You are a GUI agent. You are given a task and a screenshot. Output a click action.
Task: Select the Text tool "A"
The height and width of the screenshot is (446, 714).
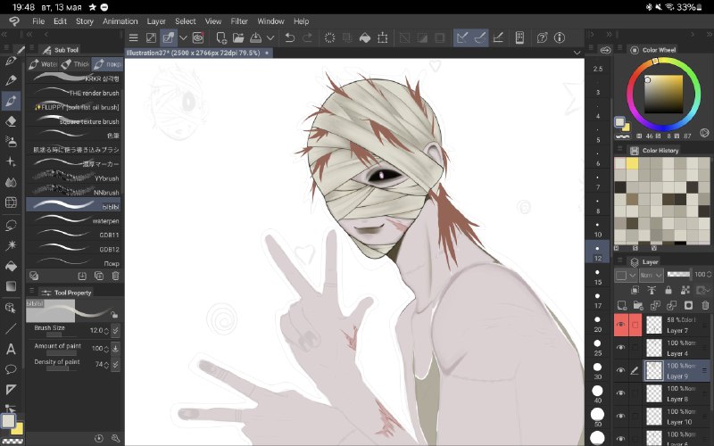(11, 349)
